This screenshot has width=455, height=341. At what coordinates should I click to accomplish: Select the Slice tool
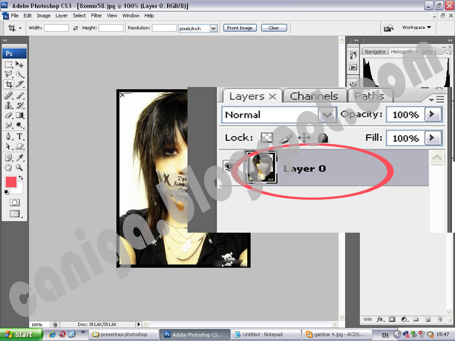pos(20,84)
